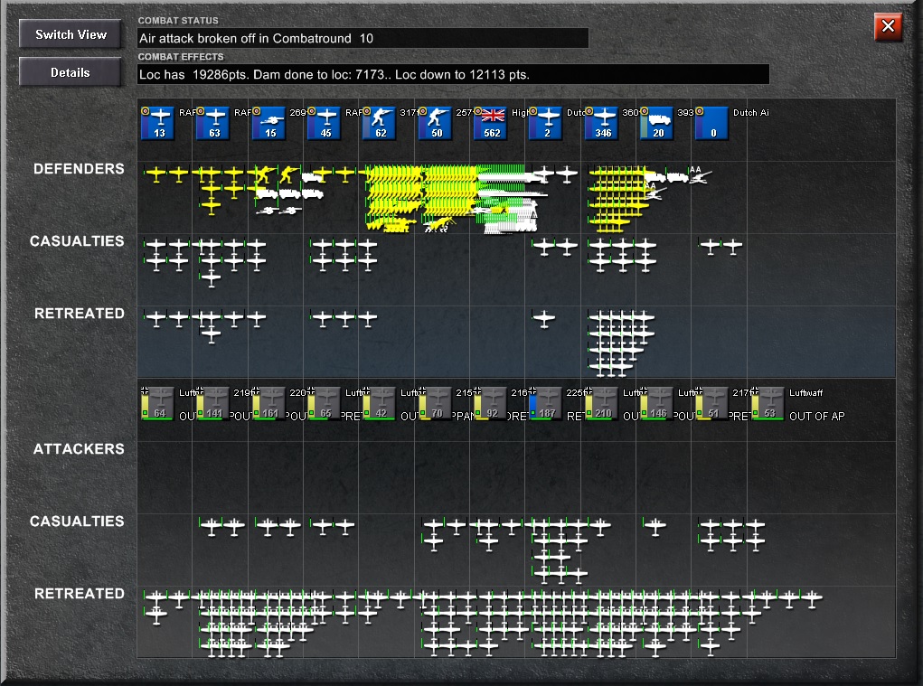Choose the attacker air unit numbered 210
The image size is (923, 686).
click(x=601, y=404)
